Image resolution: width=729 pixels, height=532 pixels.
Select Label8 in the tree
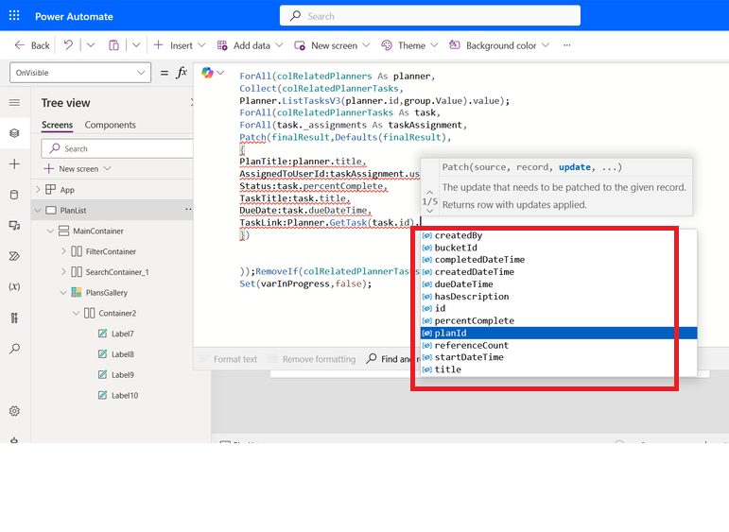coord(122,354)
